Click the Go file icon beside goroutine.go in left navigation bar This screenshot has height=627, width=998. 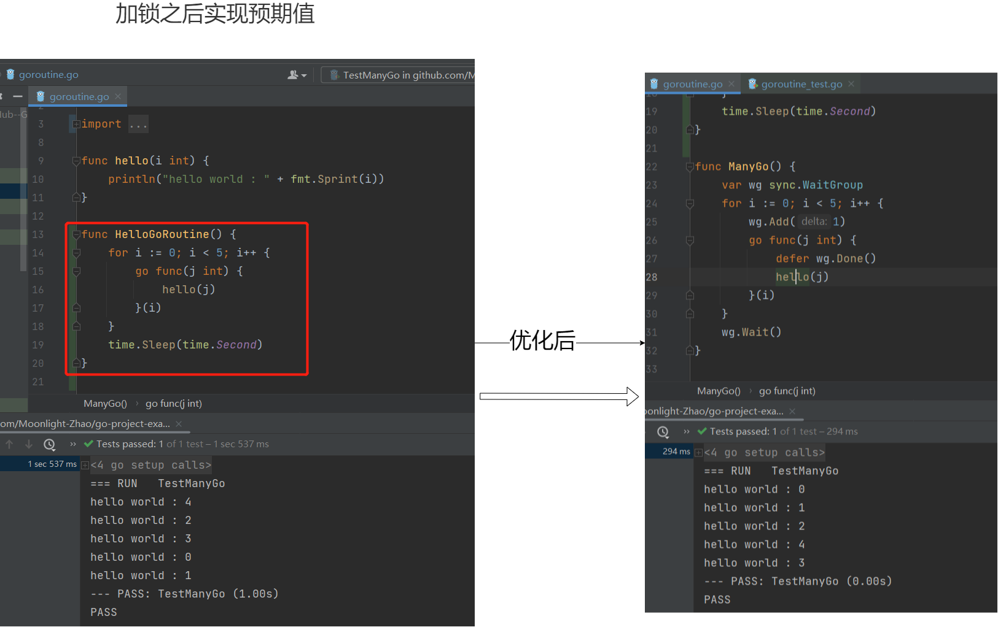10,74
